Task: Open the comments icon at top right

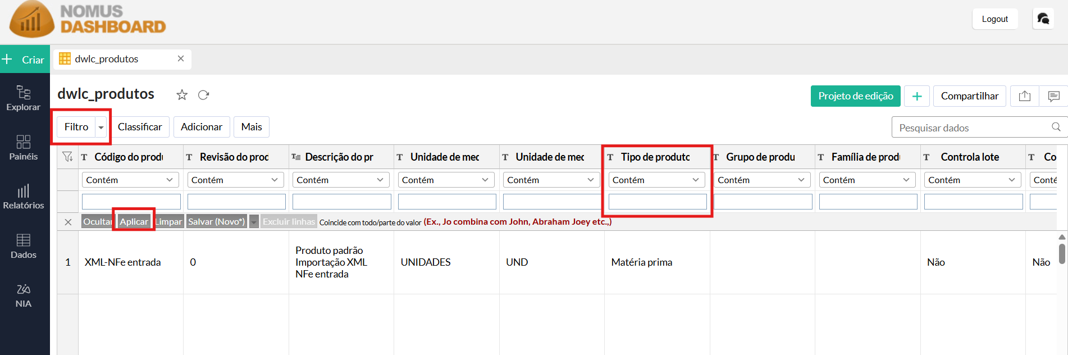Action: 1054,96
